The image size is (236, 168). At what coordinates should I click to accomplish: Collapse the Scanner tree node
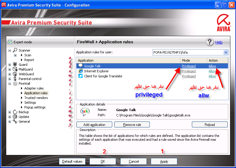tap(10, 50)
